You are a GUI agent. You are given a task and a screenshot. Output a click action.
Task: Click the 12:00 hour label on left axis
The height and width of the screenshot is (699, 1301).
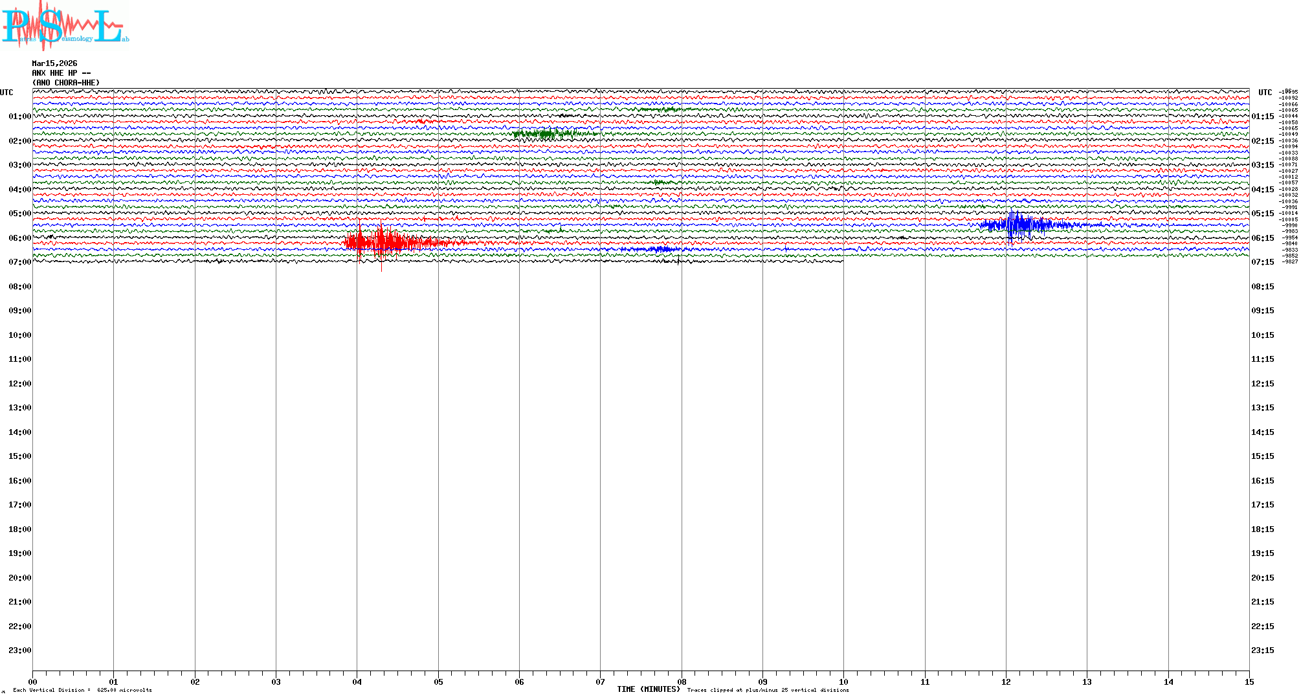coord(19,384)
